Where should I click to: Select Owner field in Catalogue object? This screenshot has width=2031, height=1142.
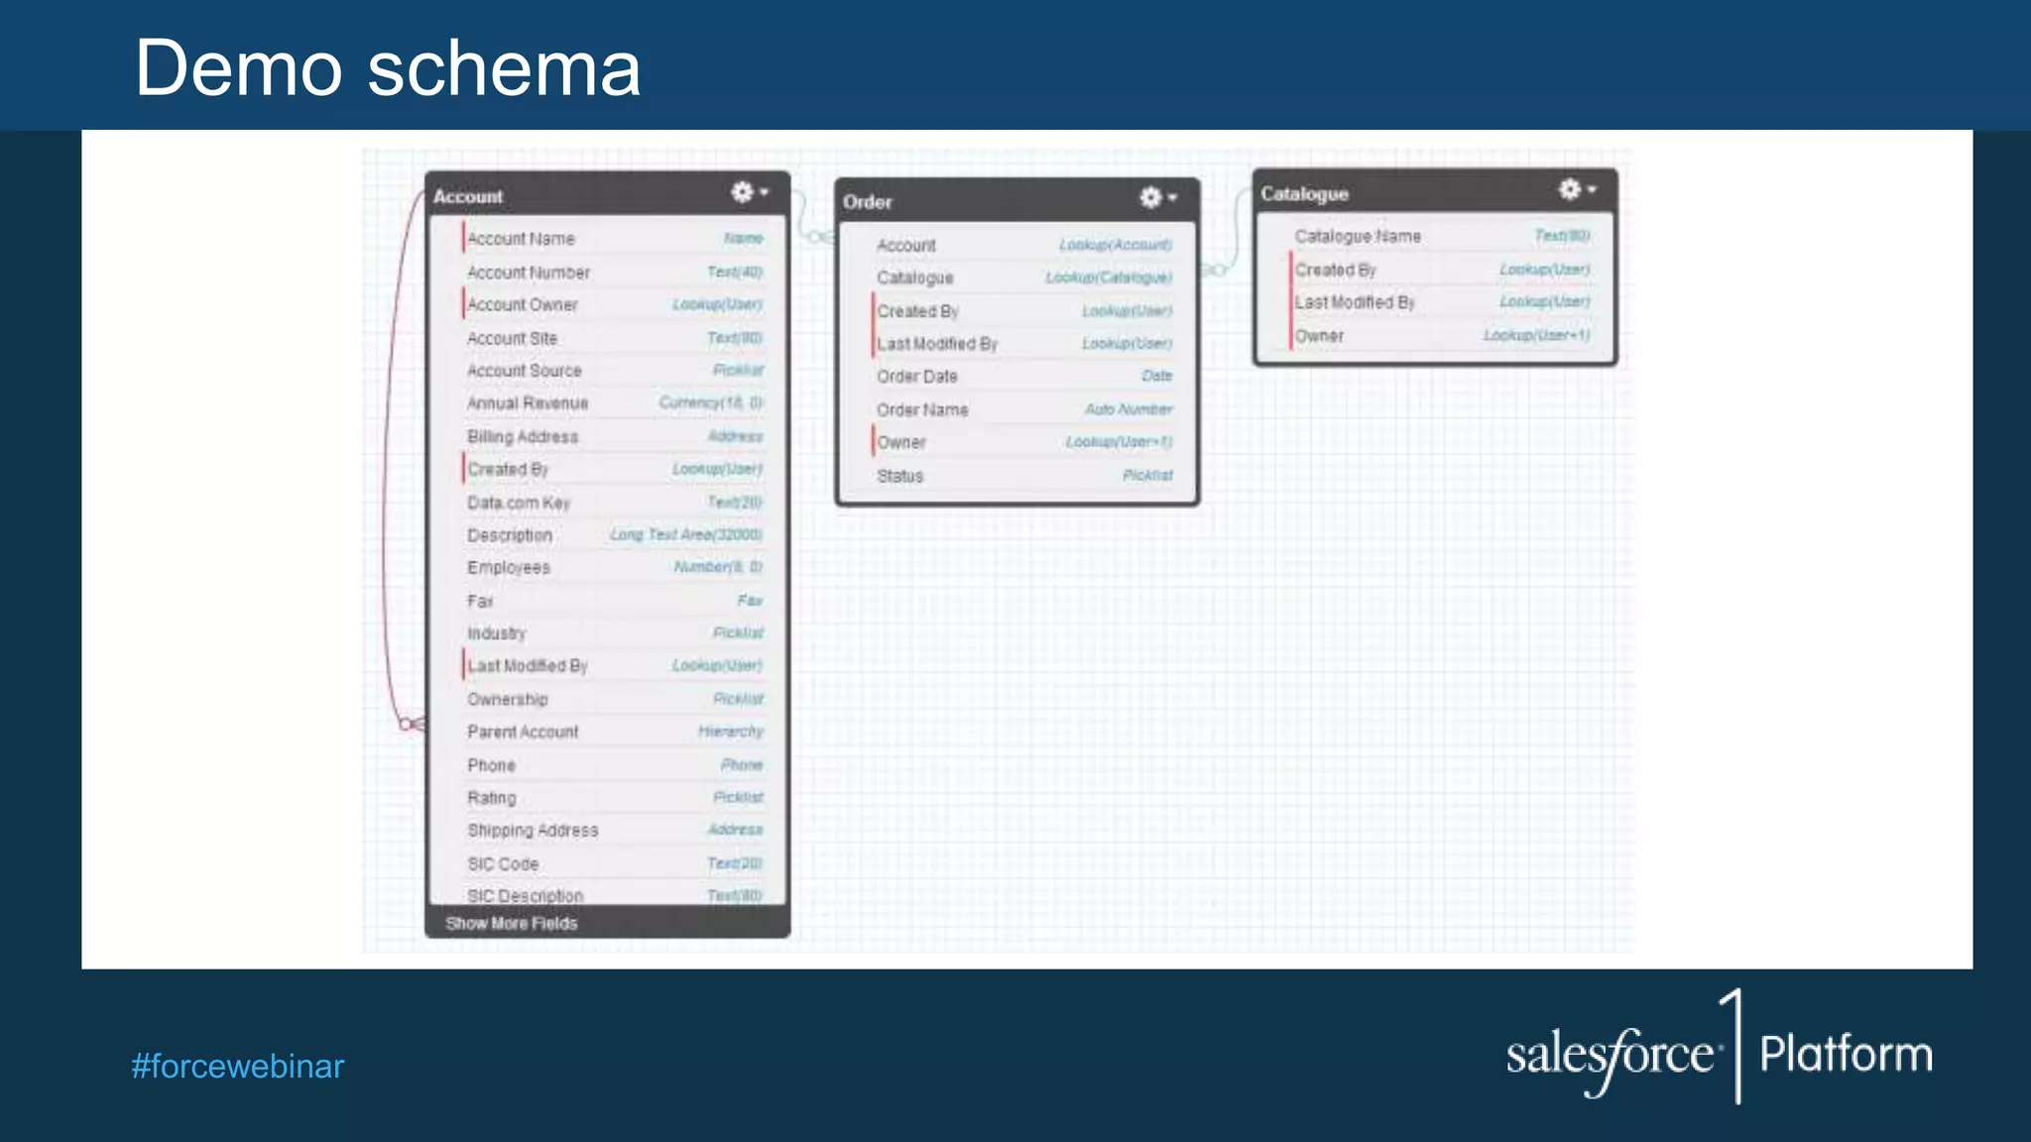pyautogui.click(x=1441, y=336)
